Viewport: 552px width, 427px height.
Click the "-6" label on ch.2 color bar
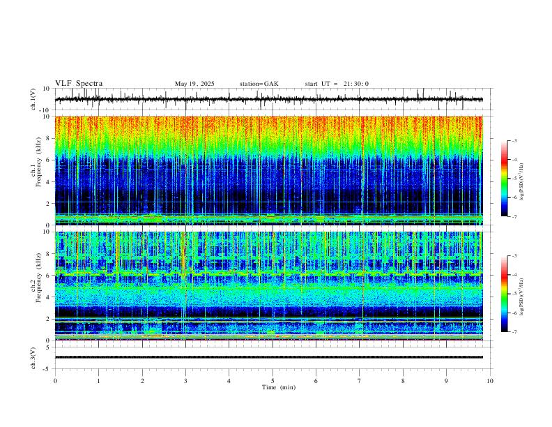514,313
